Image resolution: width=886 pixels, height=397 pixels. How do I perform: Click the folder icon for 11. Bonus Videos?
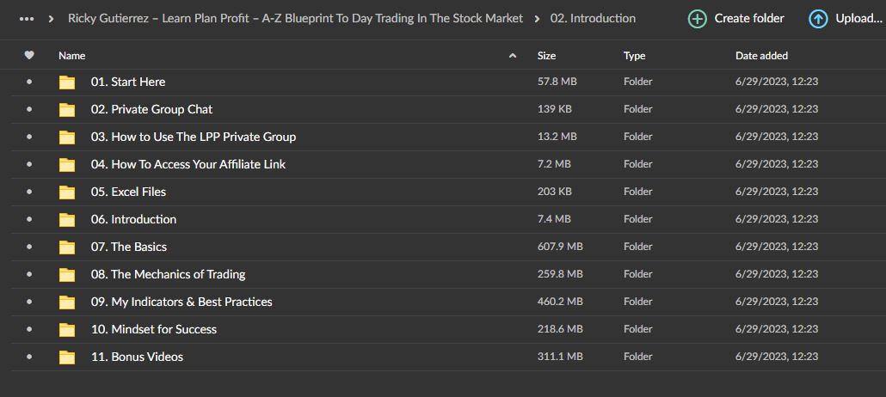tap(67, 357)
